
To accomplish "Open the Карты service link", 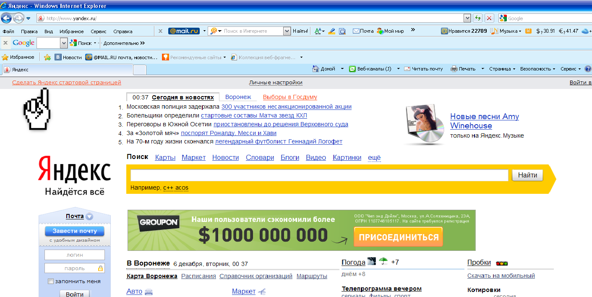I will click(165, 157).
